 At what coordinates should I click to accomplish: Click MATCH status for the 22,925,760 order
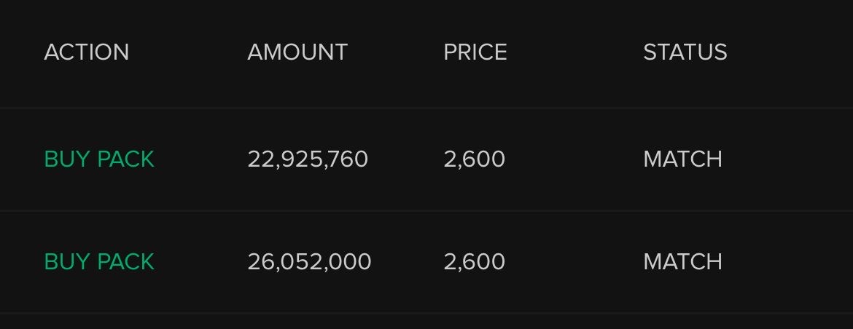coord(682,159)
